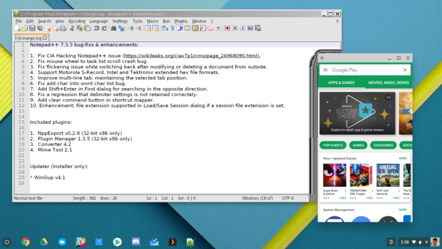Open the Chrome OS launcher circle

[x=7, y=242]
